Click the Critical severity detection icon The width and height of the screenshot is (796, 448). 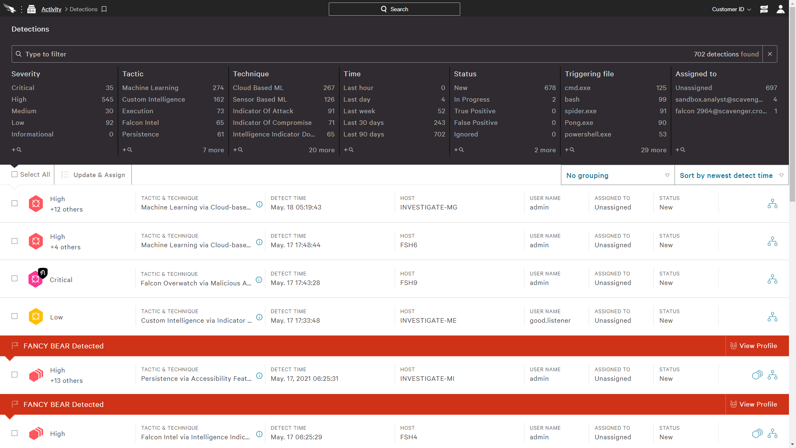(36, 279)
